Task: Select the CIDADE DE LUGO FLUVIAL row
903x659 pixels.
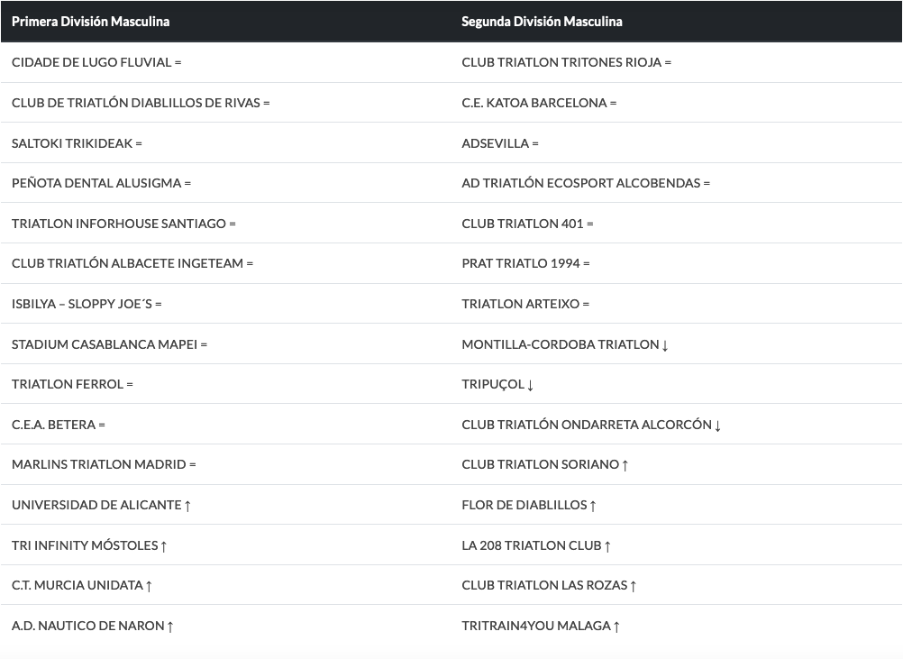Action: pyautogui.click(x=96, y=62)
